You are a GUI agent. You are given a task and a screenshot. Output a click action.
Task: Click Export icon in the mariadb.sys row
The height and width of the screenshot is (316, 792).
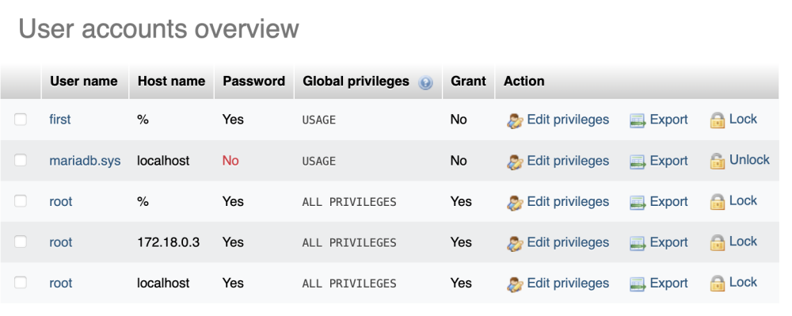(x=638, y=162)
